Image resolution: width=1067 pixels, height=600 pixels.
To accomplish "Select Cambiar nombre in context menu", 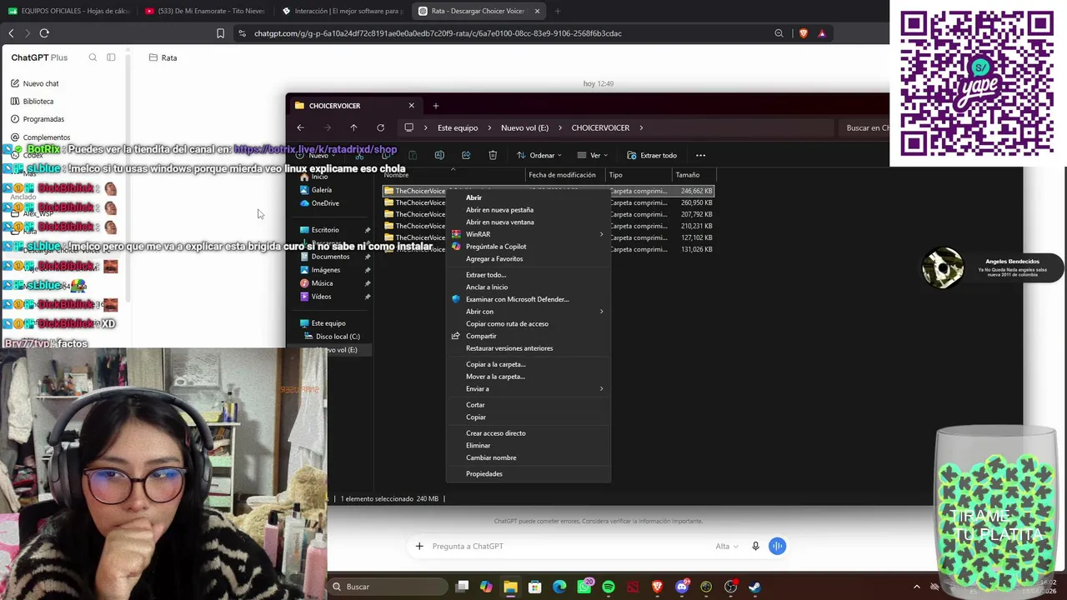I will pyautogui.click(x=528, y=457).
